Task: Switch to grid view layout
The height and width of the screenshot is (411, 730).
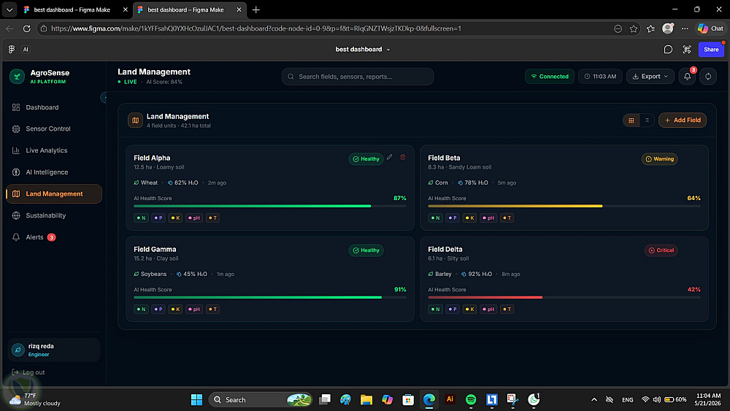Action: pos(631,120)
